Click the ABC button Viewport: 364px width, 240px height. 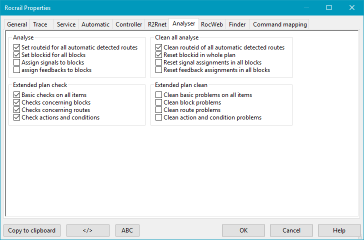[x=127, y=230]
